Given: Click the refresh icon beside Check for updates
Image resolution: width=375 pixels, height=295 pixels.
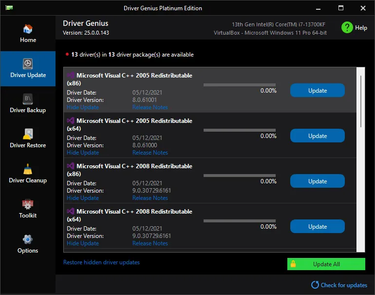Looking at the screenshot, I should pos(315,285).
